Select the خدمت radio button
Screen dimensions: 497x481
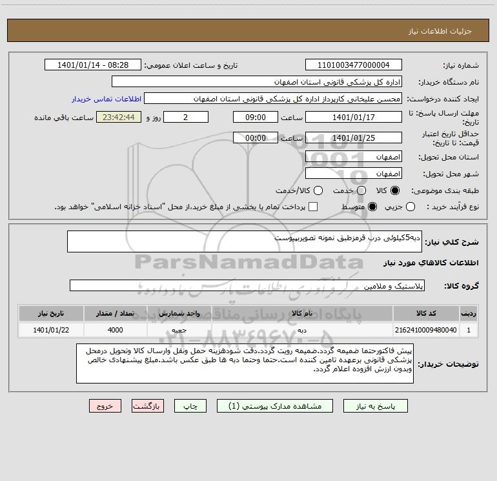click(x=361, y=190)
